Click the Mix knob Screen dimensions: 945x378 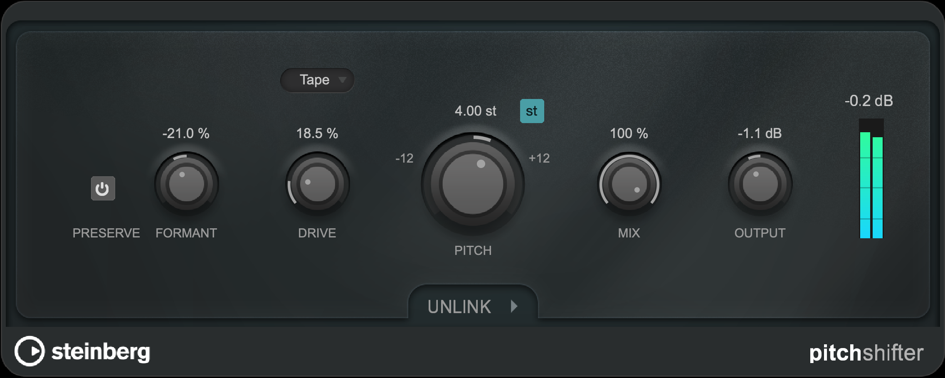tap(629, 184)
